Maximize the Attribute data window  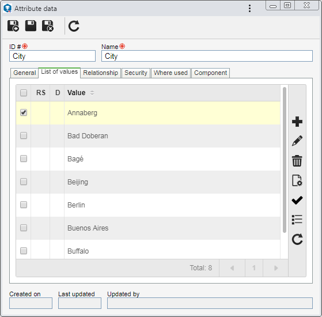pyautogui.click(x=287, y=5)
